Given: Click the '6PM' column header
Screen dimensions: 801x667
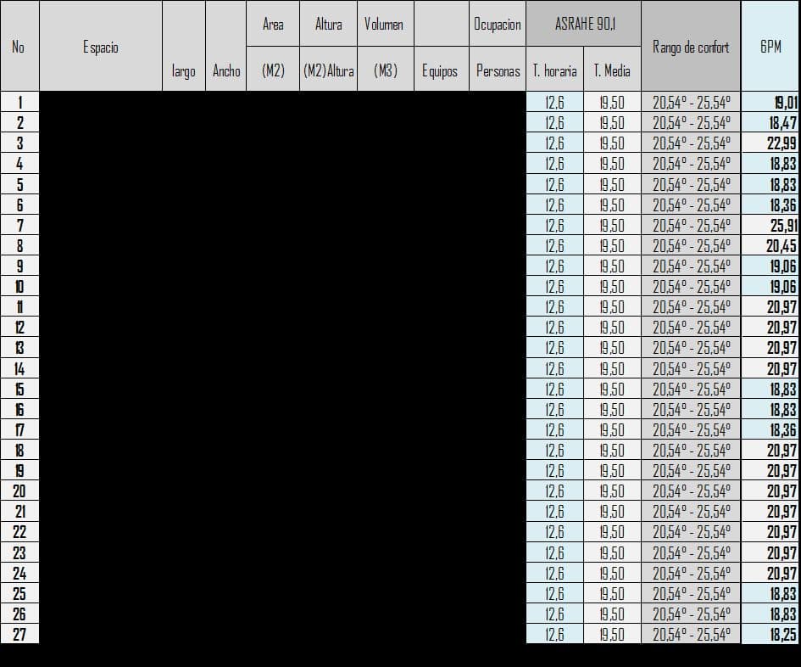Looking at the screenshot, I should pyautogui.click(x=770, y=46).
